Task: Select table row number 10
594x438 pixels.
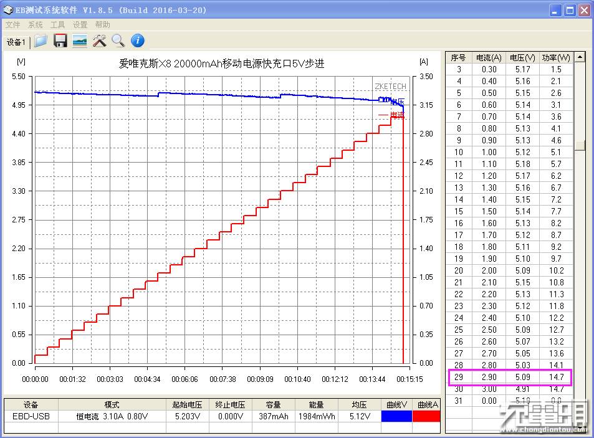Action: tap(509, 152)
